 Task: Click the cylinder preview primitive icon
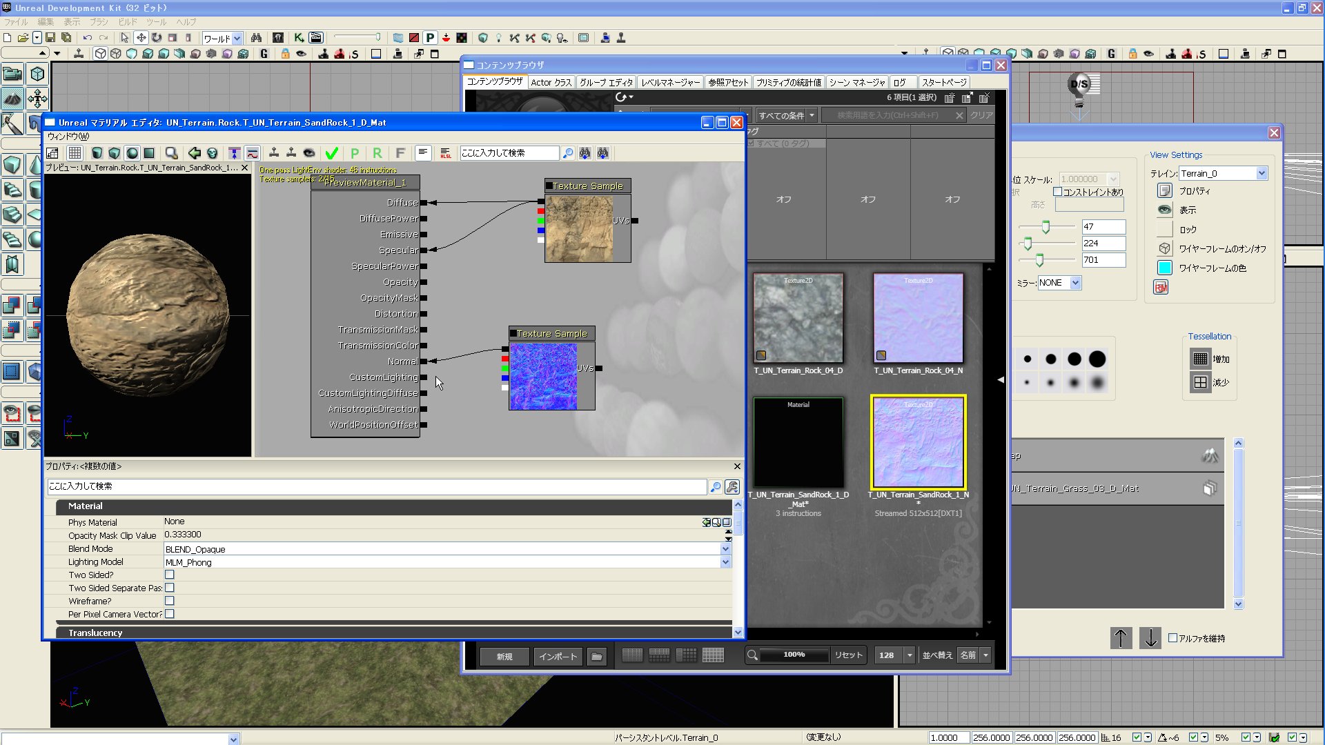97,153
